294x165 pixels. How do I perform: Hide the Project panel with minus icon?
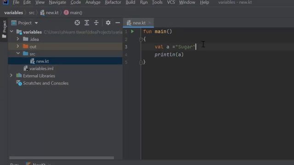[x=118, y=23]
